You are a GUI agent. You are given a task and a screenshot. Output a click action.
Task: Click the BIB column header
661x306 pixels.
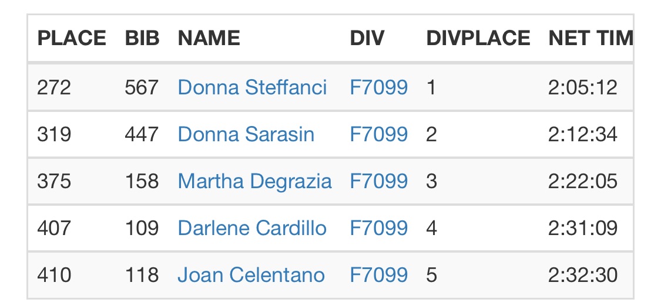click(142, 39)
